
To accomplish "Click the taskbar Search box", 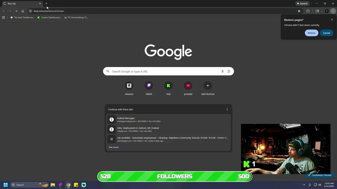I will pos(29,185).
